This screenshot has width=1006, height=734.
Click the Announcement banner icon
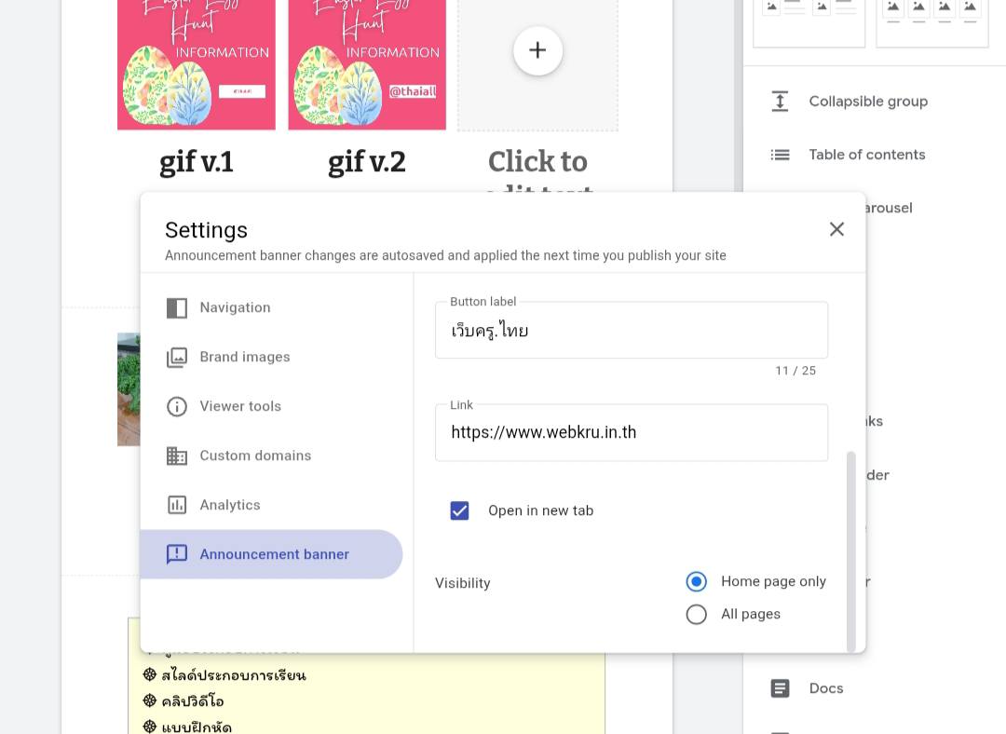(176, 554)
